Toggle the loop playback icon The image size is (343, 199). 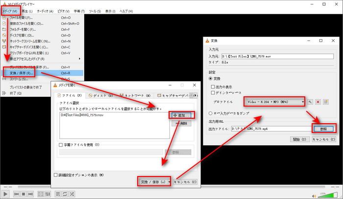(66, 194)
